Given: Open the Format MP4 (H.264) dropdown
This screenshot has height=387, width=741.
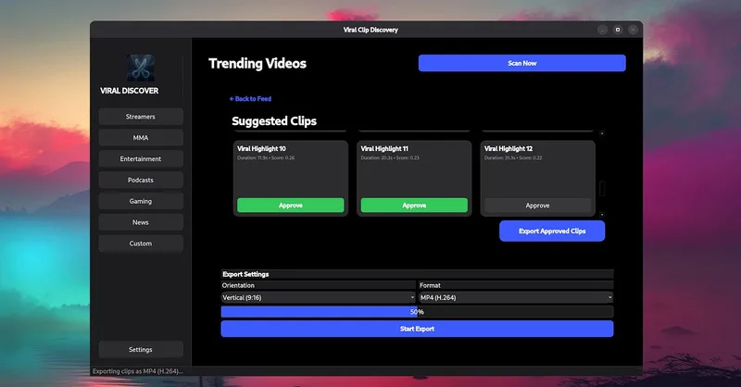Looking at the screenshot, I should pyautogui.click(x=516, y=298).
